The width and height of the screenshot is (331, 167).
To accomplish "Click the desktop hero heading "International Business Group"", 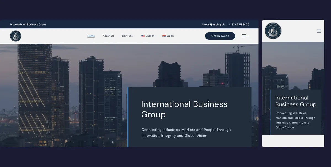I will pyautogui.click(x=184, y=109).
